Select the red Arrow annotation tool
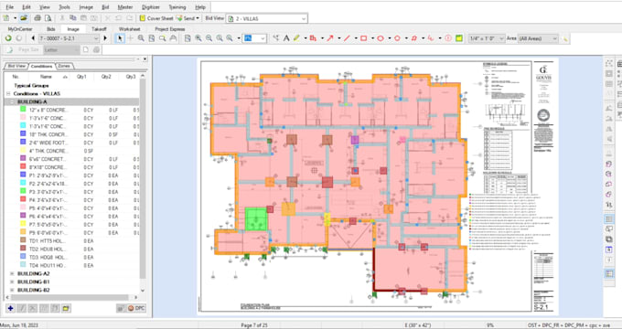 click(x=329, y=38)
